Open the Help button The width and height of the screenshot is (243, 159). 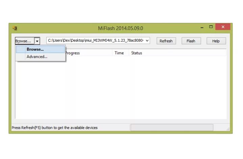point(216,41)
